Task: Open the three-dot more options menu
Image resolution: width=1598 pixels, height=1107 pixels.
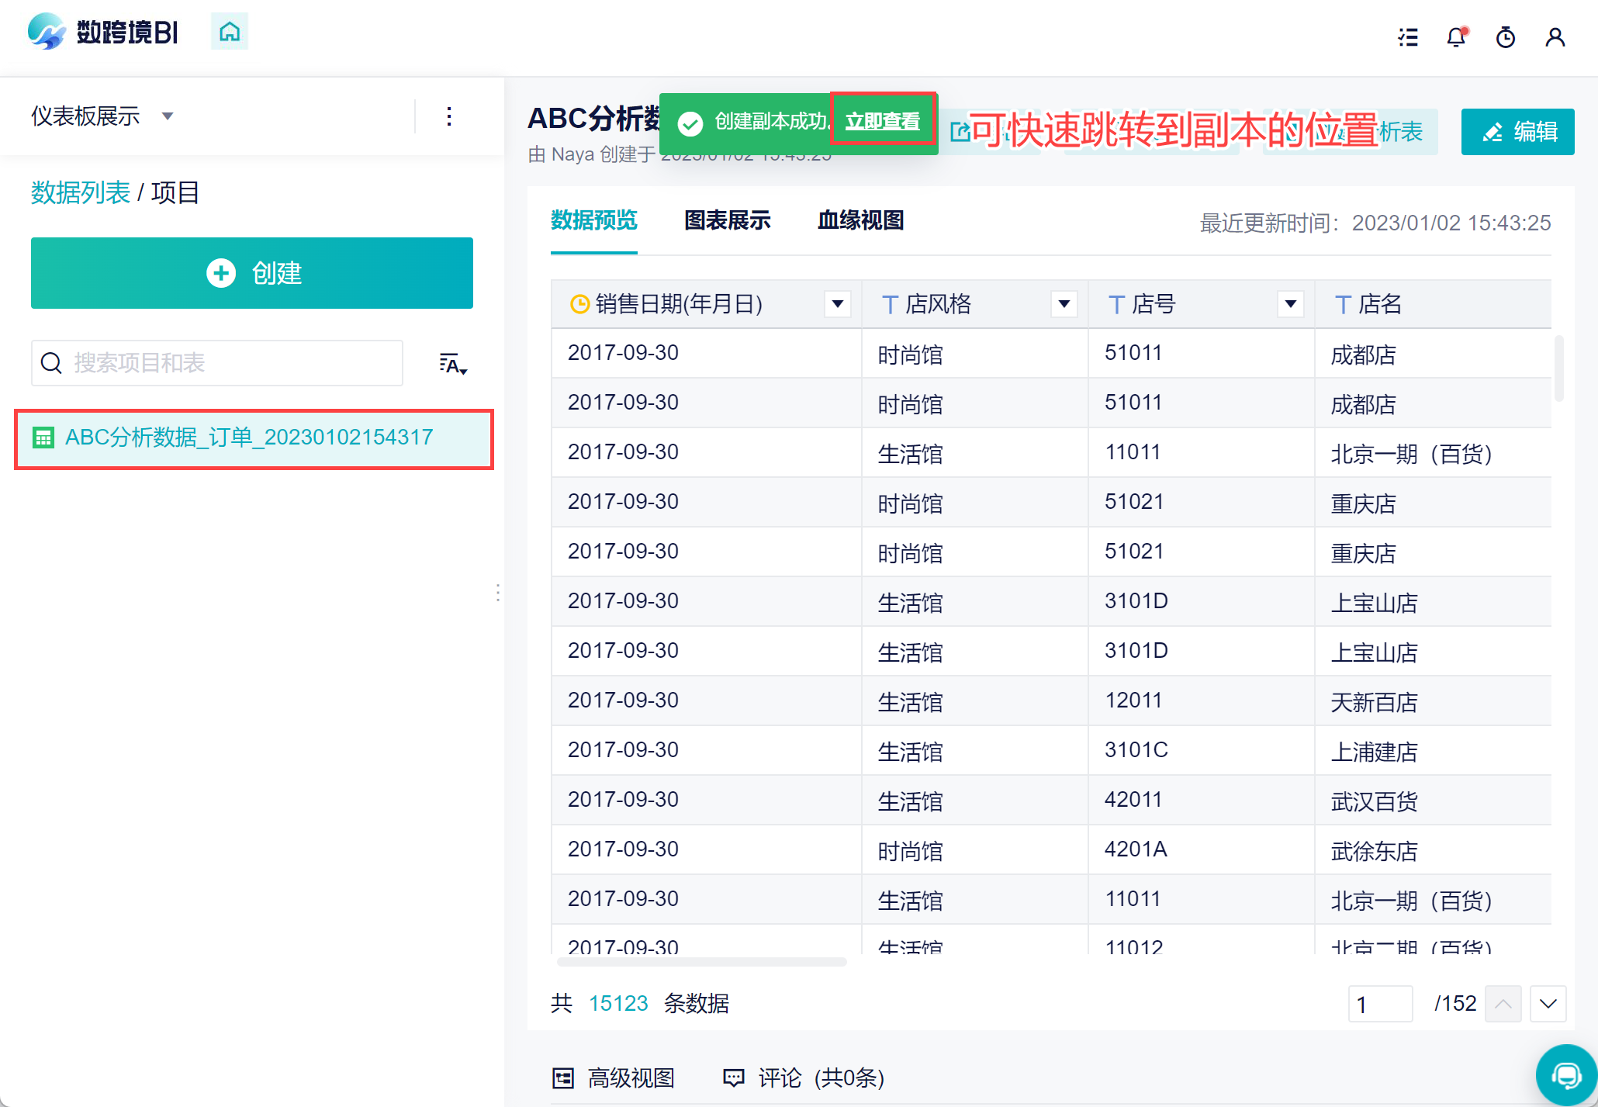Action: 449,116
